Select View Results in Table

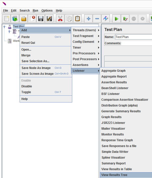coord(126,169)
